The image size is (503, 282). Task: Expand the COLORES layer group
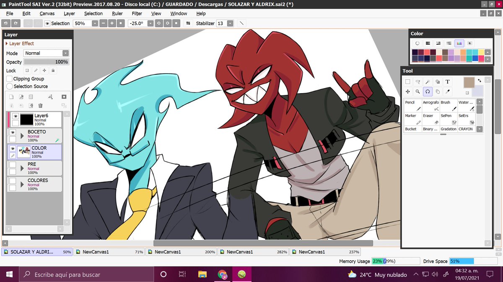[x=22, y=185]
